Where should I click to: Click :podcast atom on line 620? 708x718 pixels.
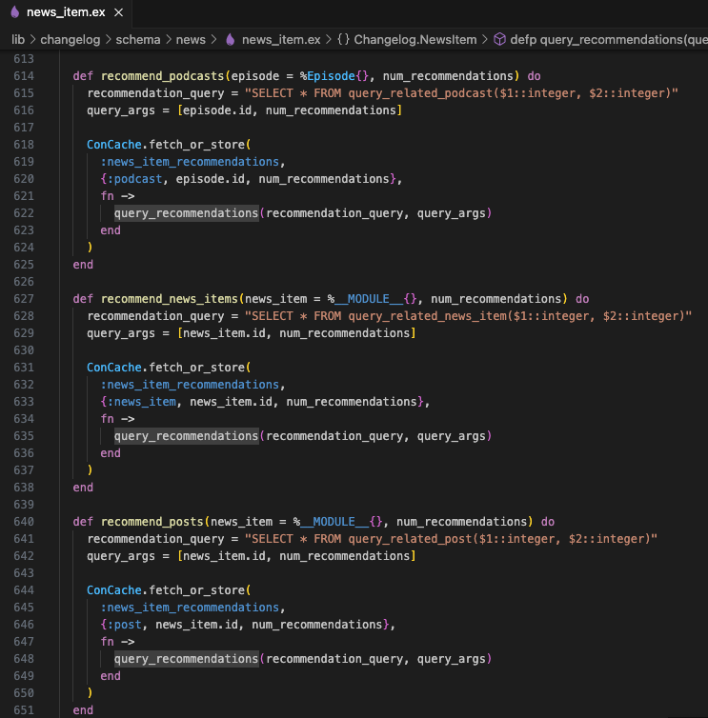134,179
